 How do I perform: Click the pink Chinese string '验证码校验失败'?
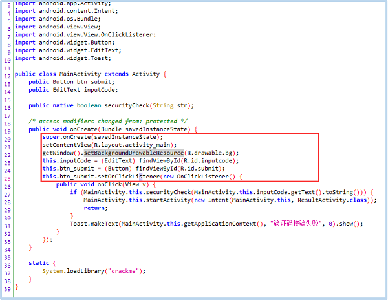pos(296,224)
